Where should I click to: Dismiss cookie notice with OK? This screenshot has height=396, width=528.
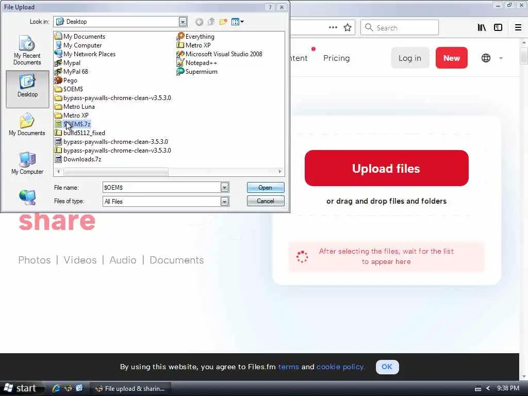click(387, 367)
